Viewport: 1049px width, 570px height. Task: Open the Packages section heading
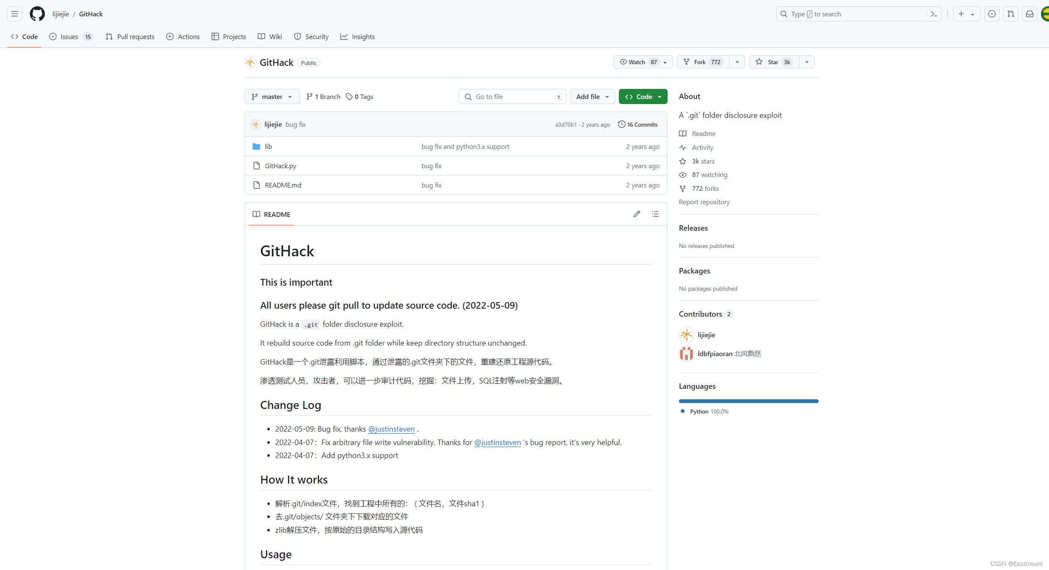[694, 271]
